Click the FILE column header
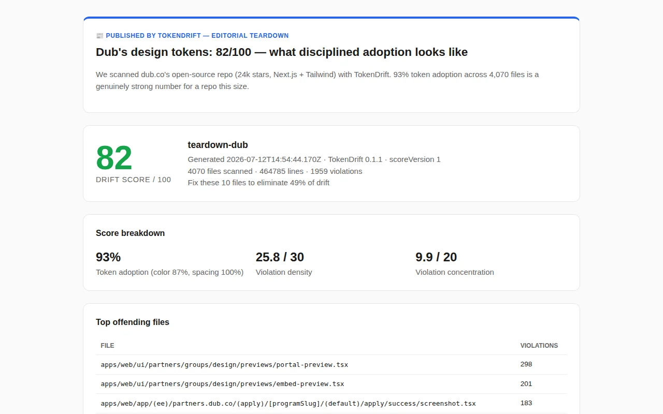Screen dimensions: 663x414 (x=107, y=346)
